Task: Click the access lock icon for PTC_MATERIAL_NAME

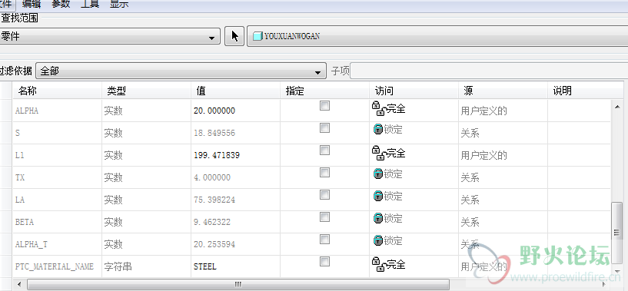Action: point(378,264)
